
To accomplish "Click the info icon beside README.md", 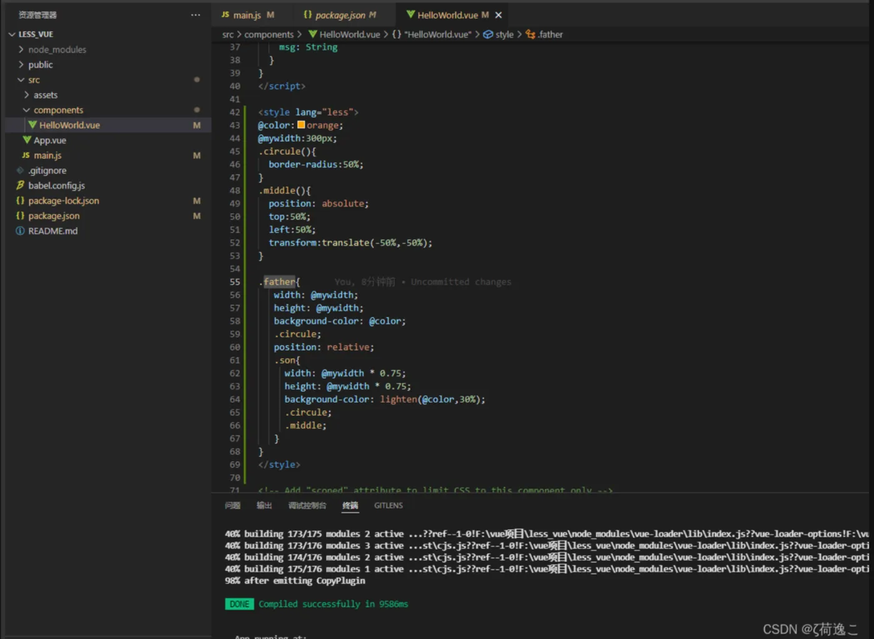I will [x=20, y=231].
